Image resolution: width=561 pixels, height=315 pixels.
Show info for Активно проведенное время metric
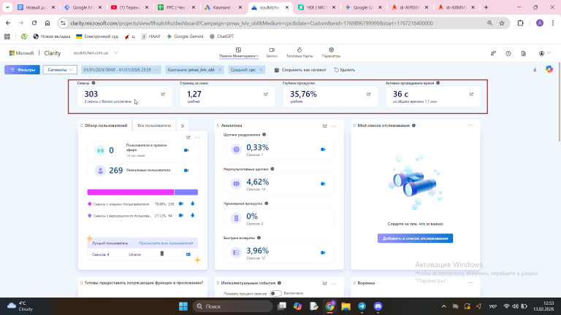[x=438, y=83]
